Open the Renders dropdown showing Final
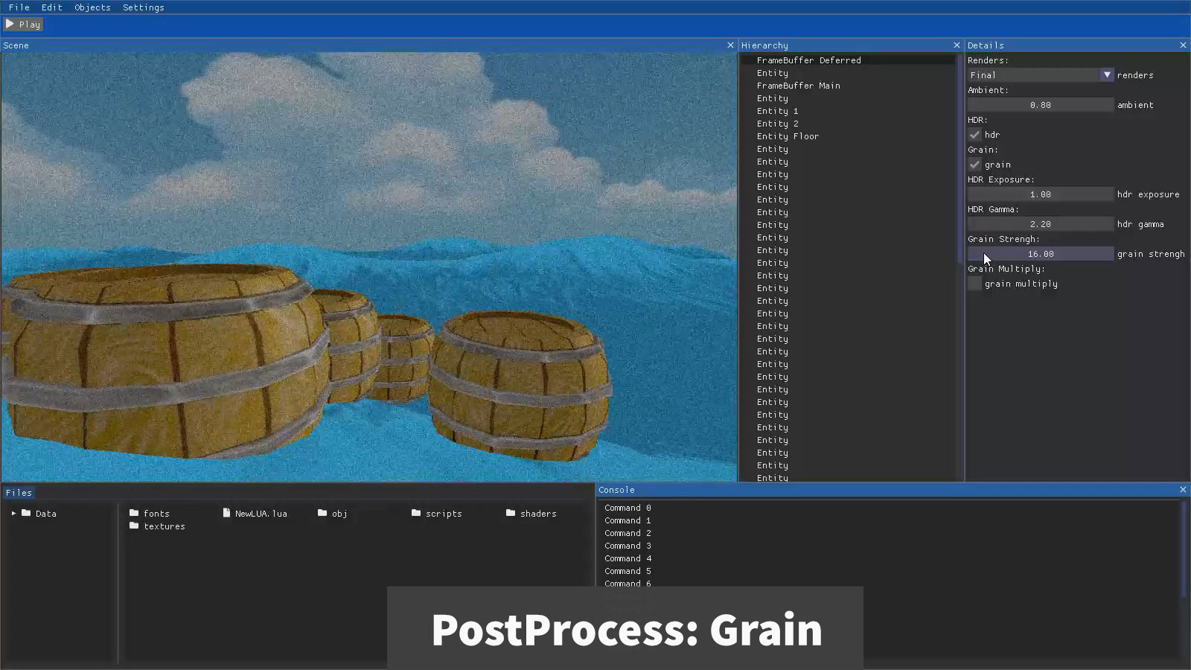The height and width of the screenshot is (670, 1191). (x=1040, y=75)
